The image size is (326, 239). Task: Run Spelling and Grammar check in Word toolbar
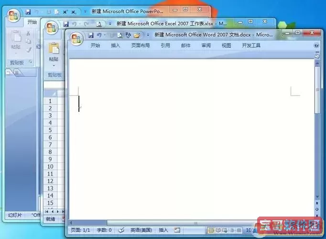(x=128, y=35)
